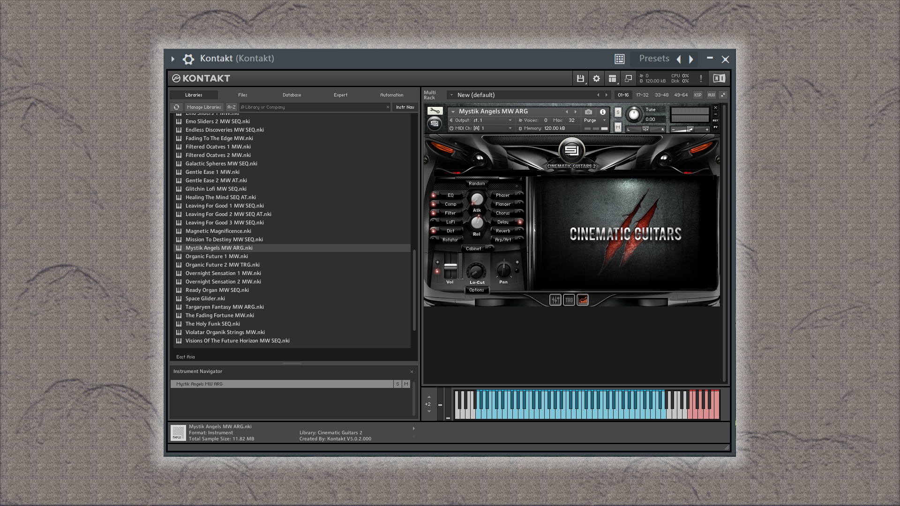Switch to the Database tab
Viewport: 900px width, 506px height.
click(292, 95)
